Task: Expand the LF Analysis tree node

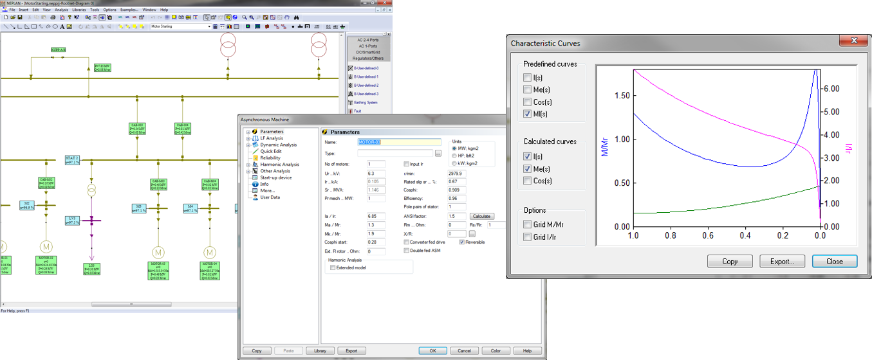Action: [x=248, y=138]
